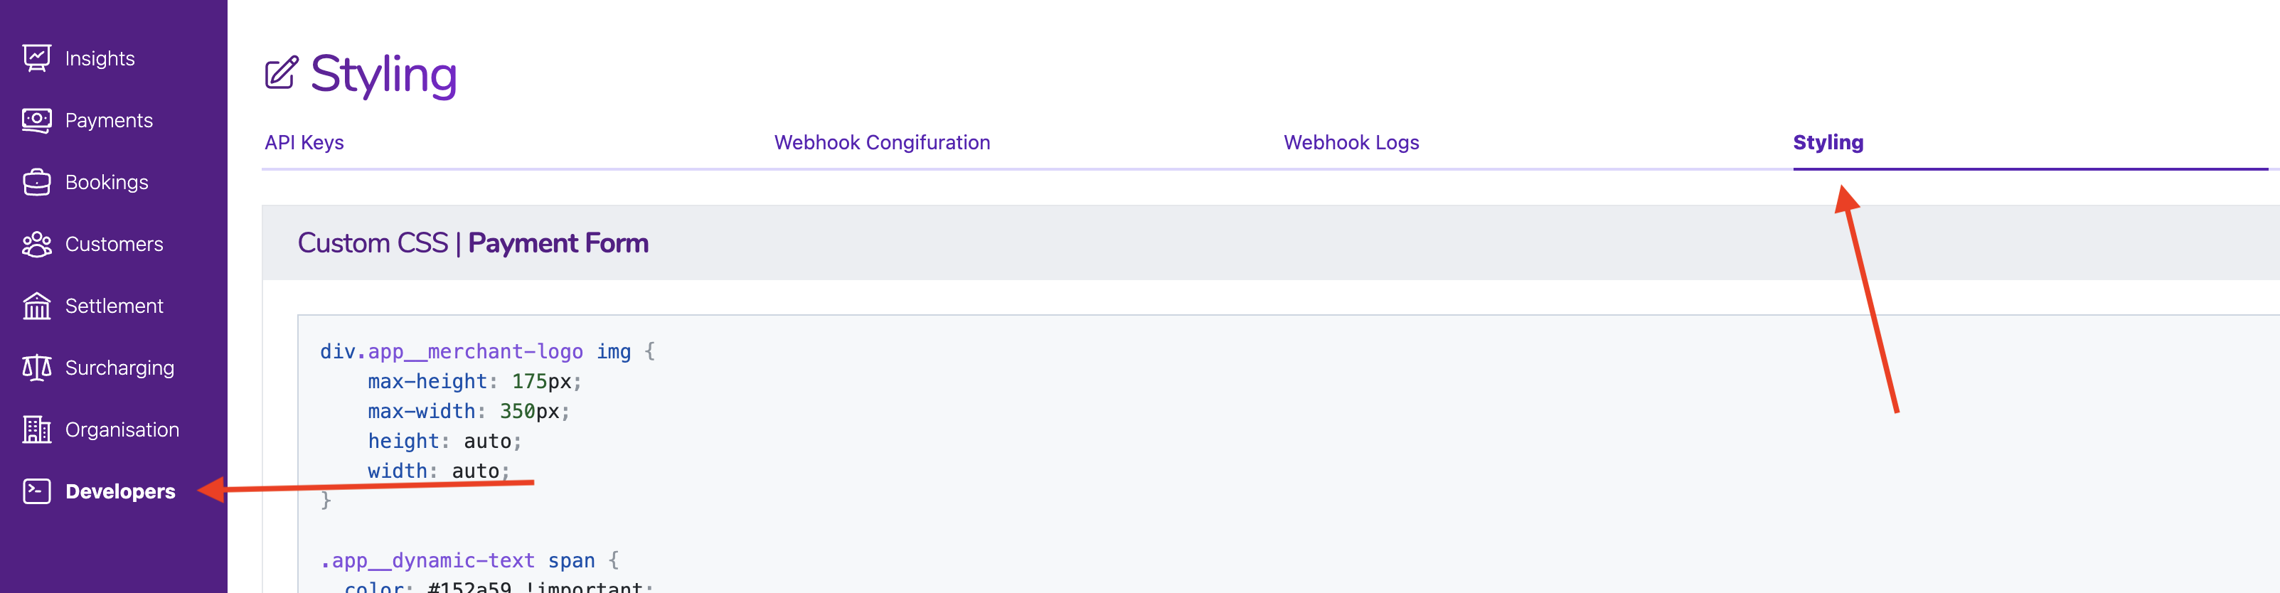Click the Payments cash icon
The image size is (2280, 593).
click(36, 120)
